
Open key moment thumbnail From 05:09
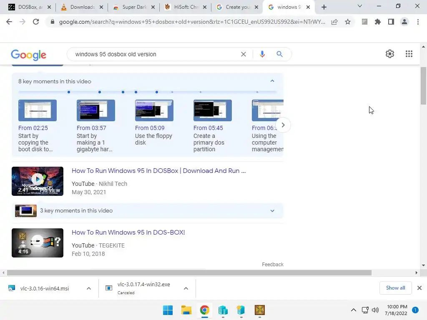point(154,110)
